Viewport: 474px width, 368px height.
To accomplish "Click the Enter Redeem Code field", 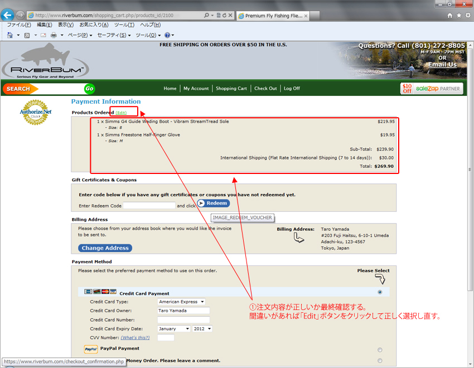I will tap(149, 205).
